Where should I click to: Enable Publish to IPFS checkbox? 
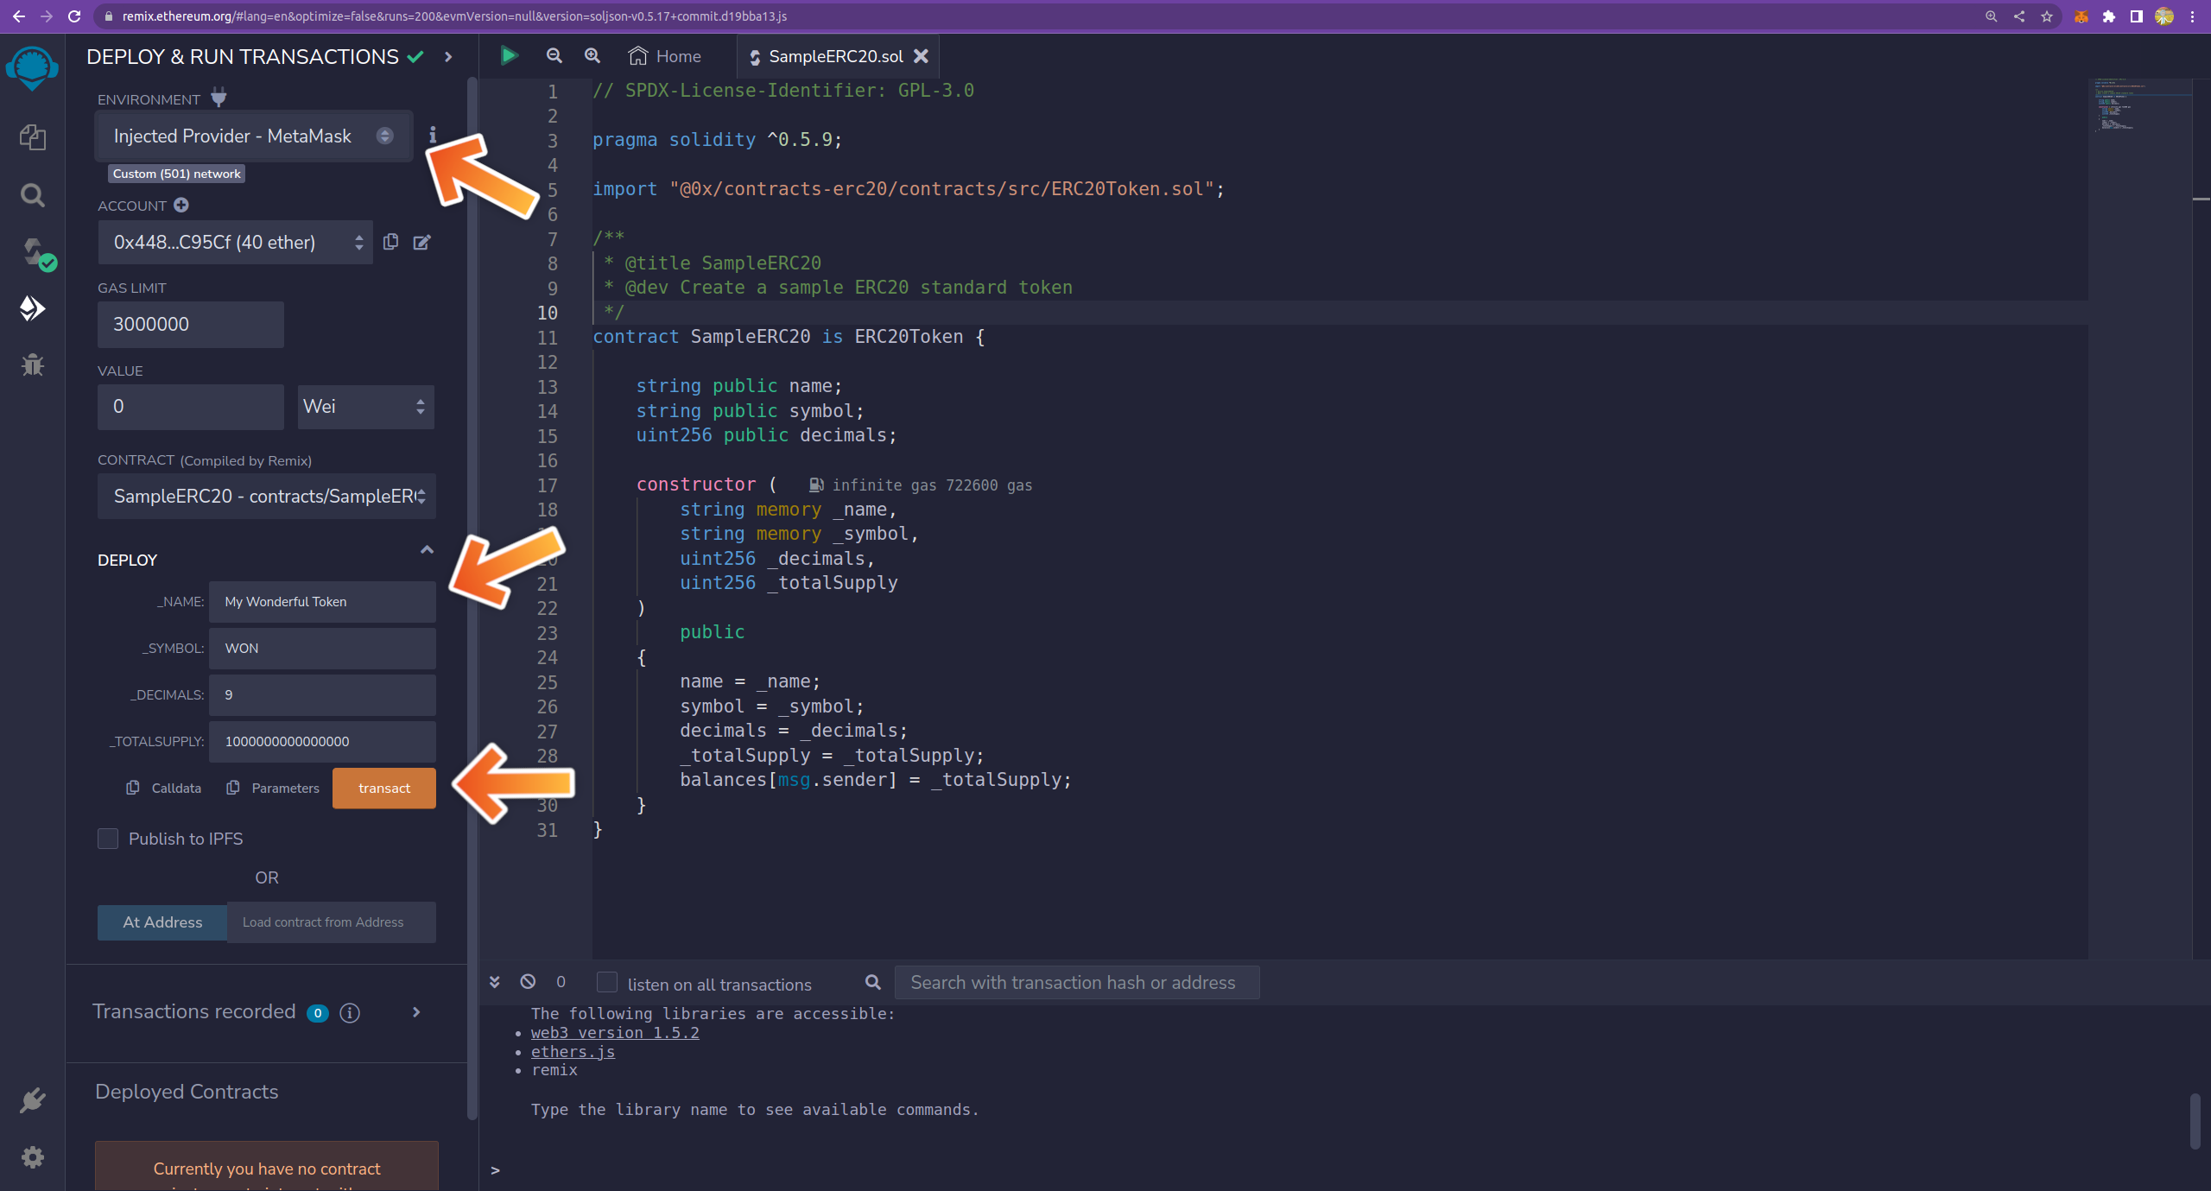tap(108, 839)
